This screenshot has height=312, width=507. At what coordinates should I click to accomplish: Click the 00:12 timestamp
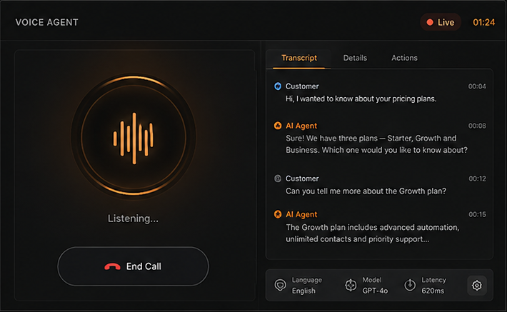477,178
